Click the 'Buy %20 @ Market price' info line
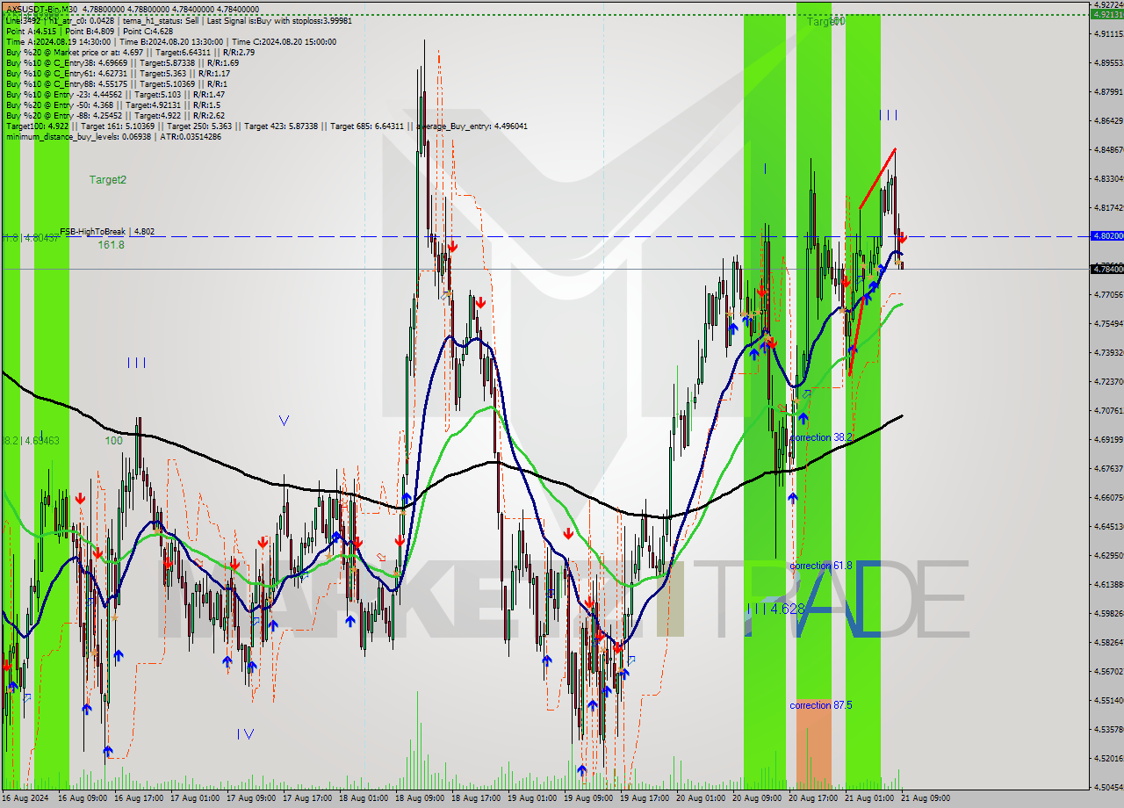Screen dimensions: 1124x808 coord(130,52)
